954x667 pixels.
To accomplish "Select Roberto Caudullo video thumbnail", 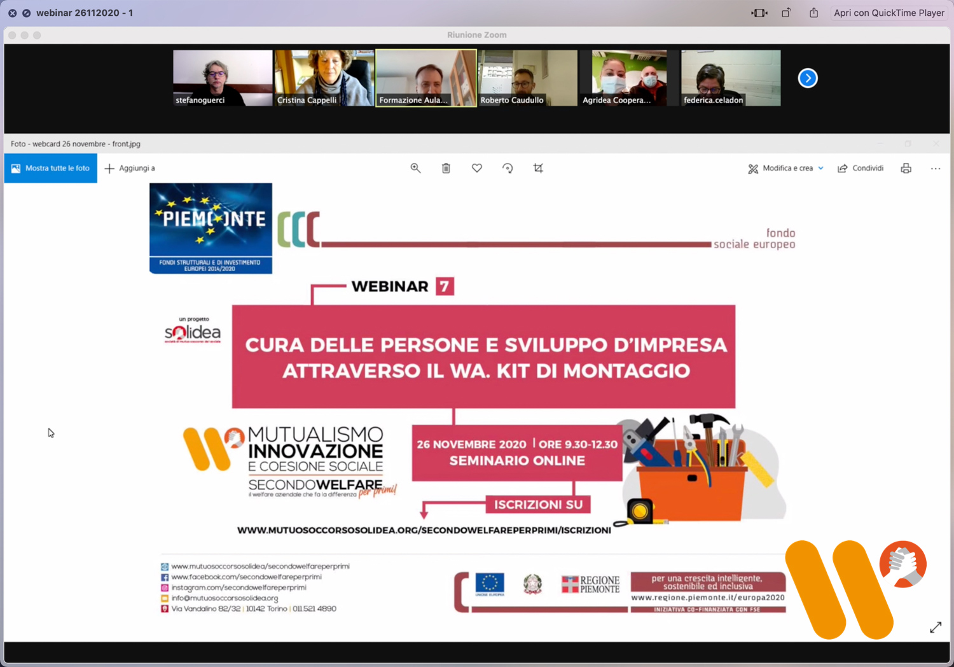I will tap(528, 78).
